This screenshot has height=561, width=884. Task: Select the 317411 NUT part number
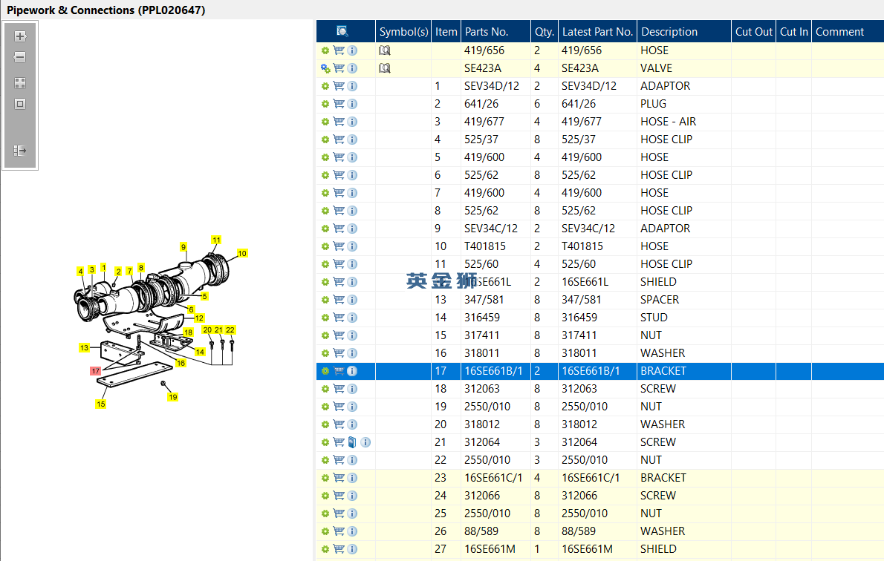click(x=482, y=335)
